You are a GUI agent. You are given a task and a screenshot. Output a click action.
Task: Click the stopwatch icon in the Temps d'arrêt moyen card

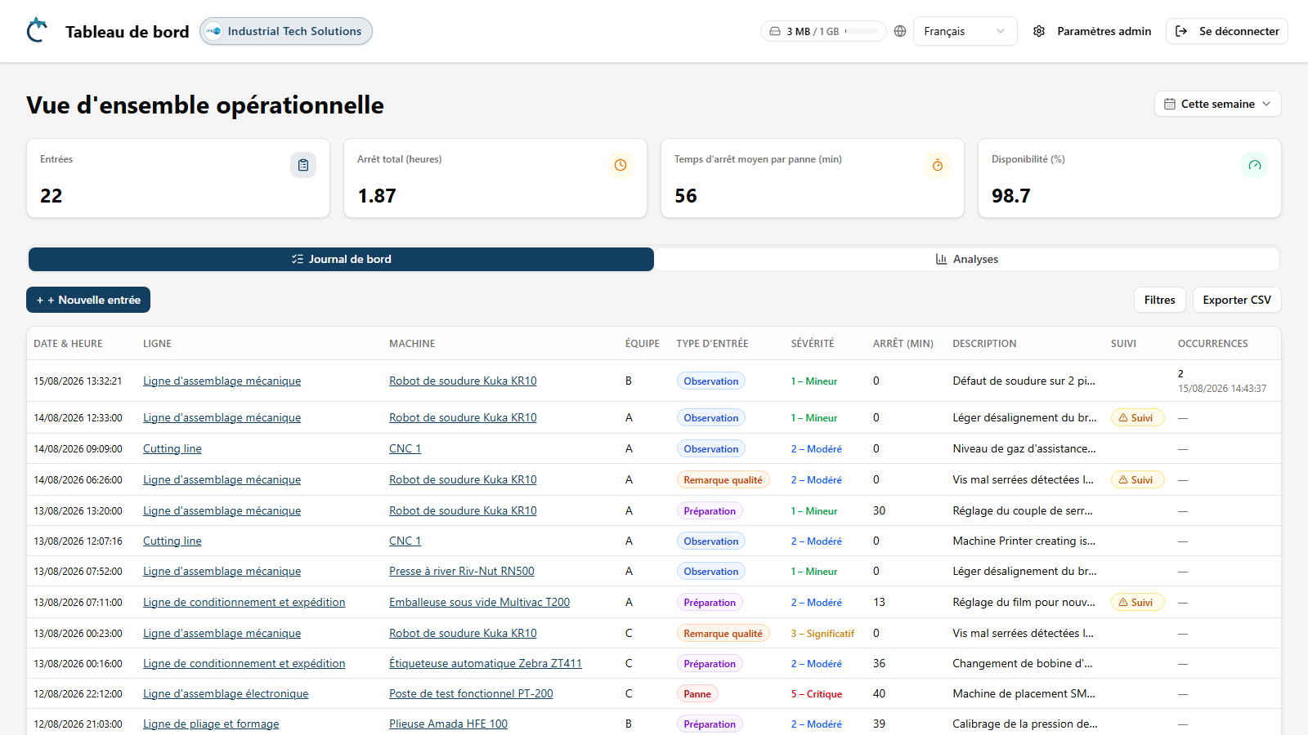point(938,165)
